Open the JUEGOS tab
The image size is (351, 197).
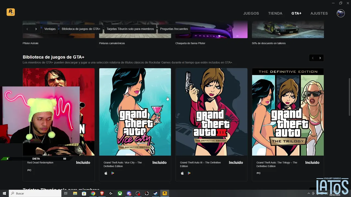tap(251, 13)
